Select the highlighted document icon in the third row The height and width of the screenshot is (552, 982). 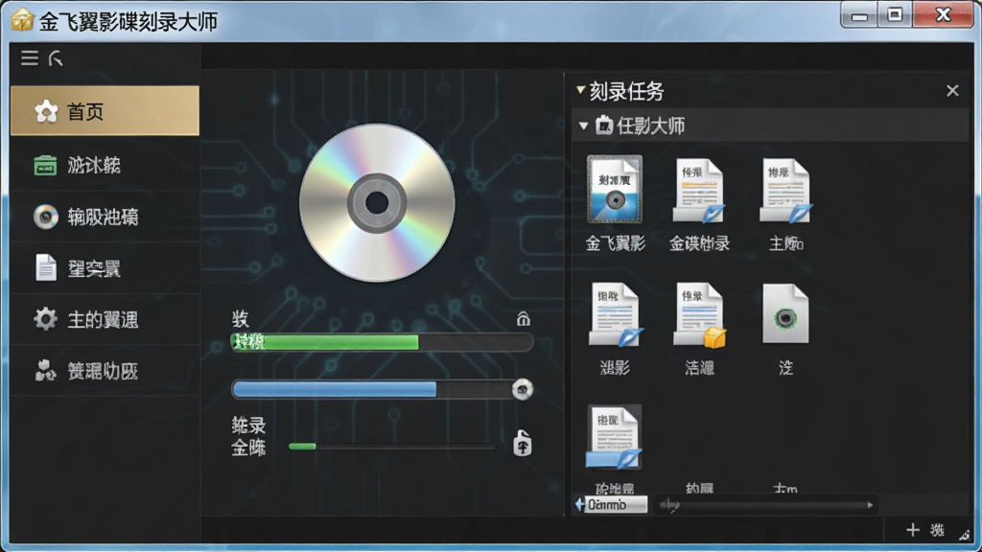[614, 437]
